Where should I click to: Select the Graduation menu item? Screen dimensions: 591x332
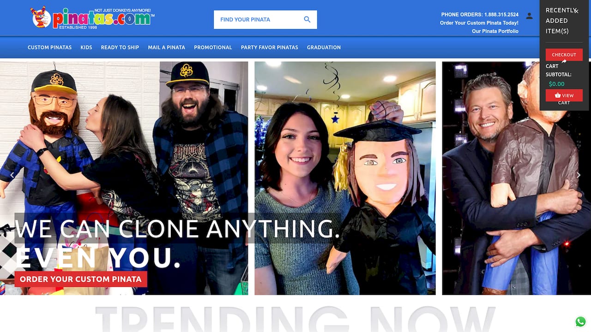(x=324, y=47)
